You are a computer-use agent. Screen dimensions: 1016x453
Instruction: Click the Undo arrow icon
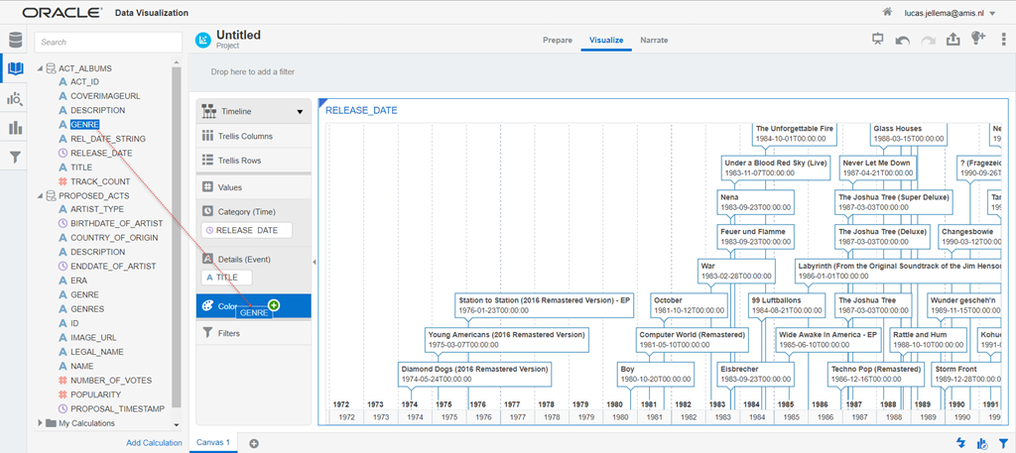pos(902,40)
